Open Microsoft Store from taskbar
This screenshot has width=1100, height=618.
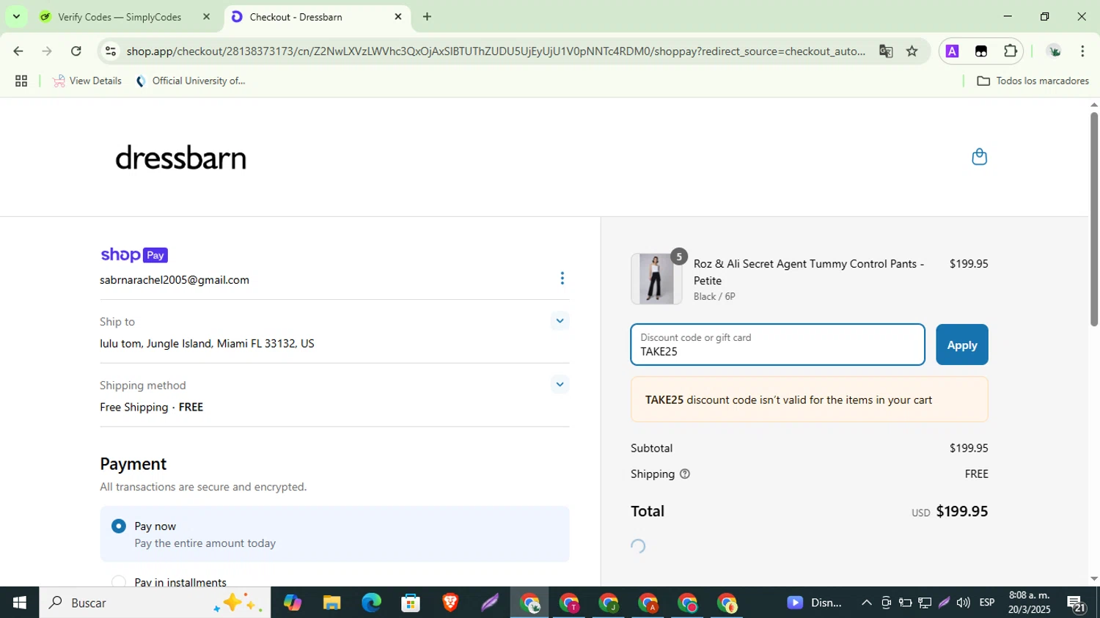point(411,603)
